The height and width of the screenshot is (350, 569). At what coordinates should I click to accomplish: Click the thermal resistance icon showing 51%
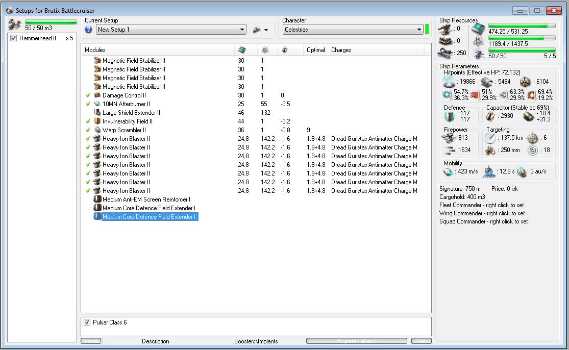475,95
